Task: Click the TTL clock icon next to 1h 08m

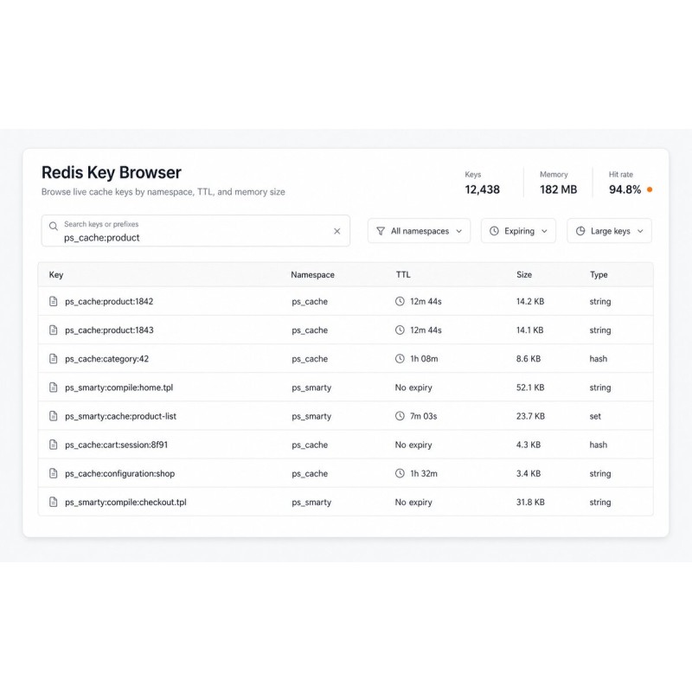Action: 400,359
